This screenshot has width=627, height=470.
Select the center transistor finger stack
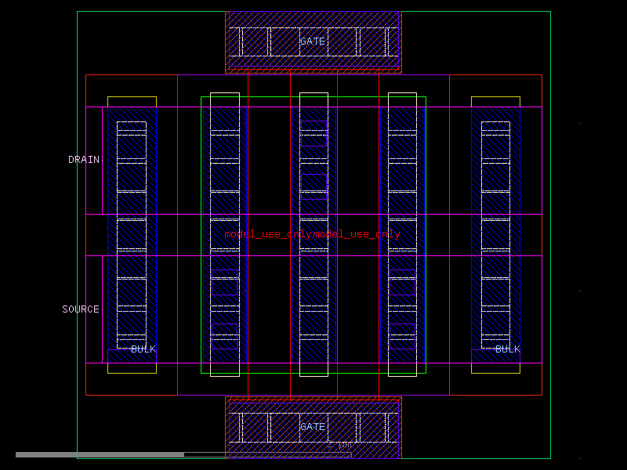(313, 235)
